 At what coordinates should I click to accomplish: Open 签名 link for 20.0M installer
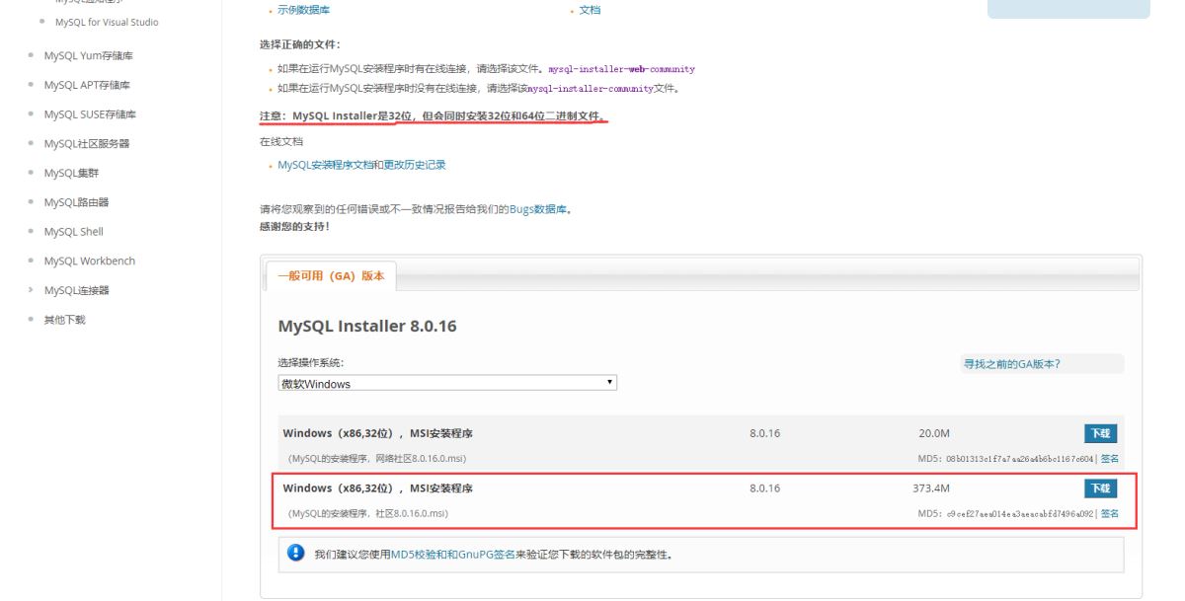click(1110, 459)
